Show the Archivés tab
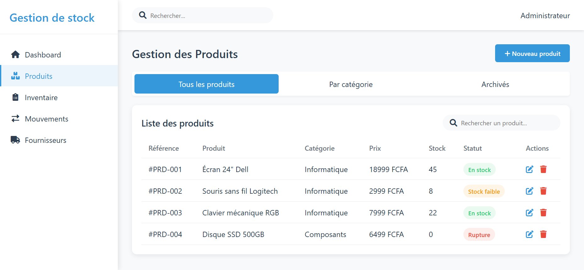Image resolution: width=584 pixels, height=270 pixels. [x=495, y=84]
